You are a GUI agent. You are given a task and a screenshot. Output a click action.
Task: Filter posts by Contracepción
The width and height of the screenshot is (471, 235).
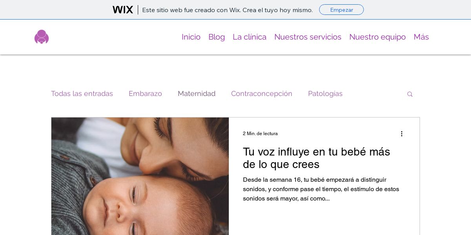[262, 94]
